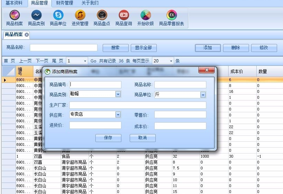Expand the 商品单位 dropdown showing 斤
The width and height of the screenshot is (283, 194).
(x=203, y=95)
